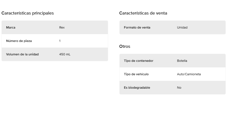Click the No value for biodegradable
This screenshot has width=230, height=113.
pos(179,88)
